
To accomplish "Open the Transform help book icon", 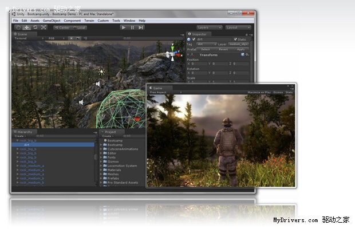I will (x=242, y=54).
